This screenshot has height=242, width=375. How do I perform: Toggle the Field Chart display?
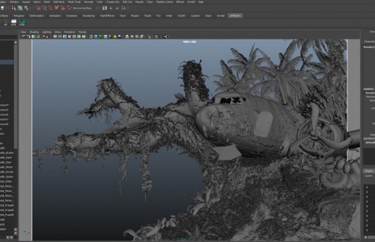pyautogui.click(x=74, y=37)
